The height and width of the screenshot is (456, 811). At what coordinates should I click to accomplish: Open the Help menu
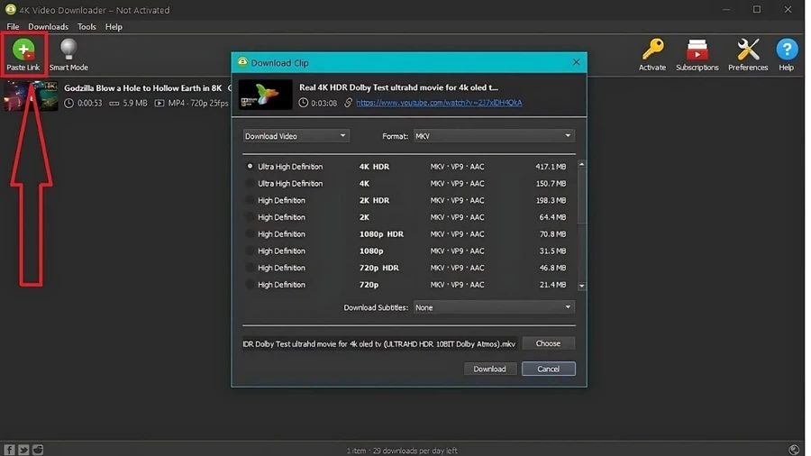pos(114,26)
